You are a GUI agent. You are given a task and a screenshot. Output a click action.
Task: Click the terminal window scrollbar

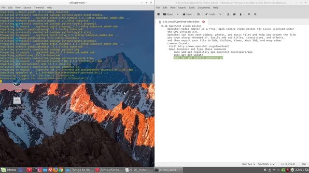coord(153,78)
